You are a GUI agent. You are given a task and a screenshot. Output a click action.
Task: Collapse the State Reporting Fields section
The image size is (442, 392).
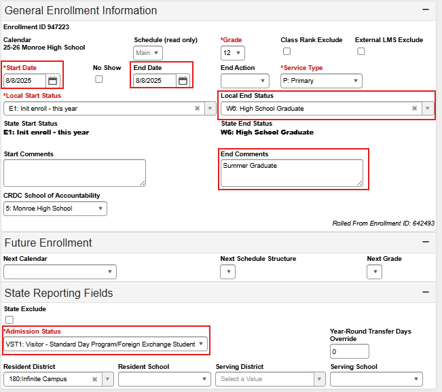tap(426, 292)
